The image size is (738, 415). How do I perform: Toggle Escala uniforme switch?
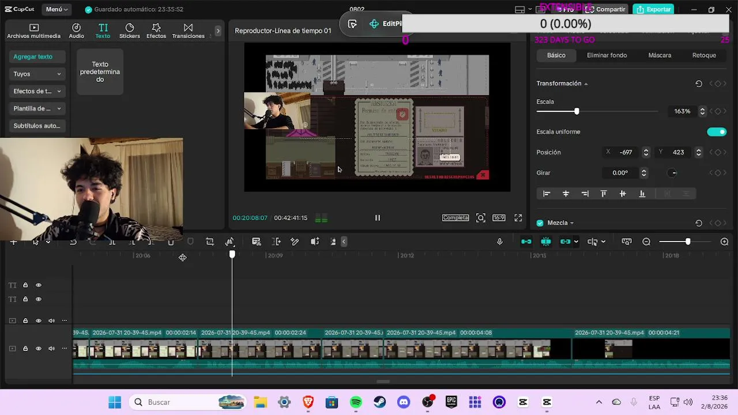point(717,132)
